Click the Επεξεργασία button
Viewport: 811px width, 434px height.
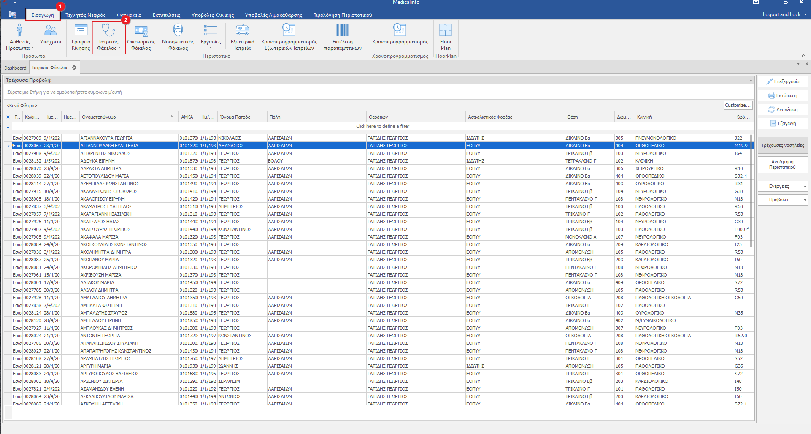pos(783,81)
